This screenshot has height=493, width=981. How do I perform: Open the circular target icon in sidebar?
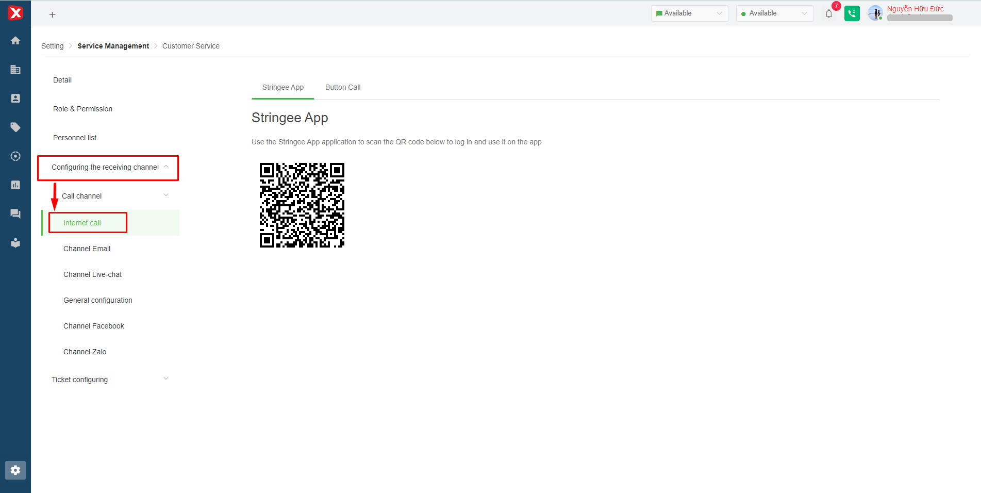15,156
